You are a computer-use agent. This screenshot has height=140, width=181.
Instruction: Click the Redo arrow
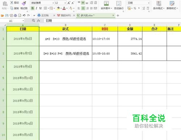[x=29, y=16]
